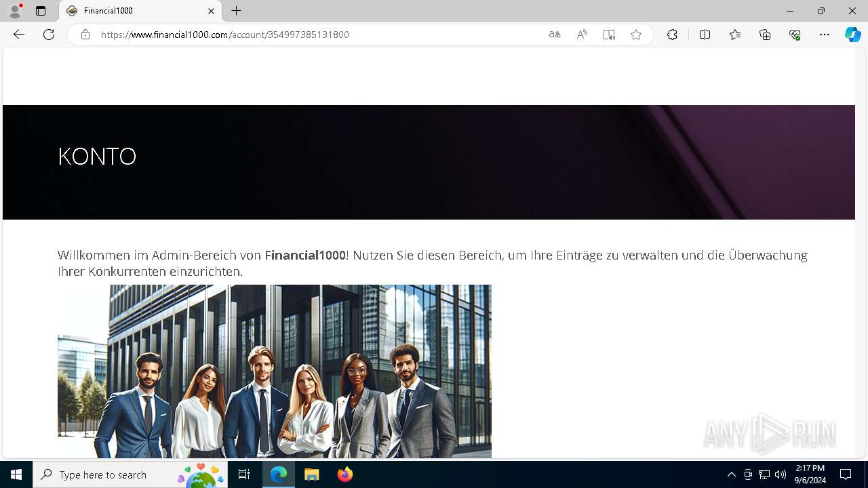Viewport: 868px width, 488px height.
Task: Restore down the browser window
Action: (x=821, y=11)
